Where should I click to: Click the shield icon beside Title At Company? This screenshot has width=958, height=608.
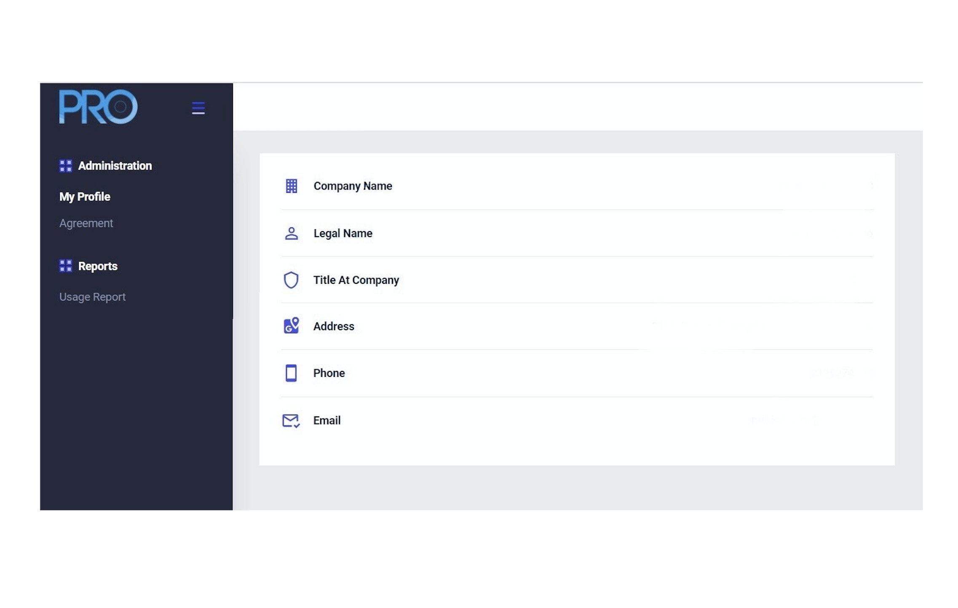tap(291, 280)
